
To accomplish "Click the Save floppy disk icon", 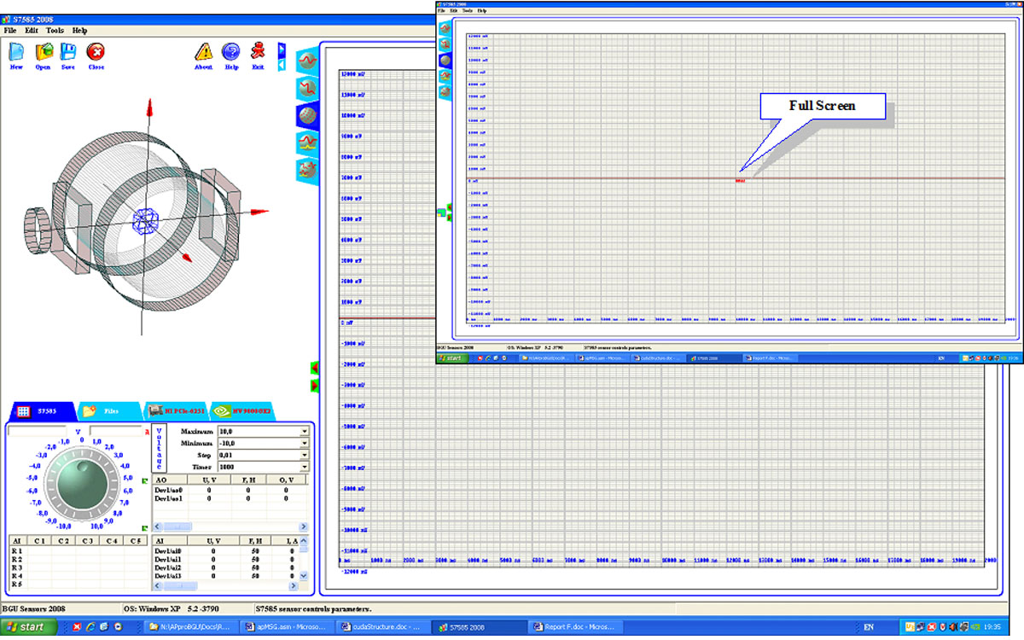I will coord(68,53).
